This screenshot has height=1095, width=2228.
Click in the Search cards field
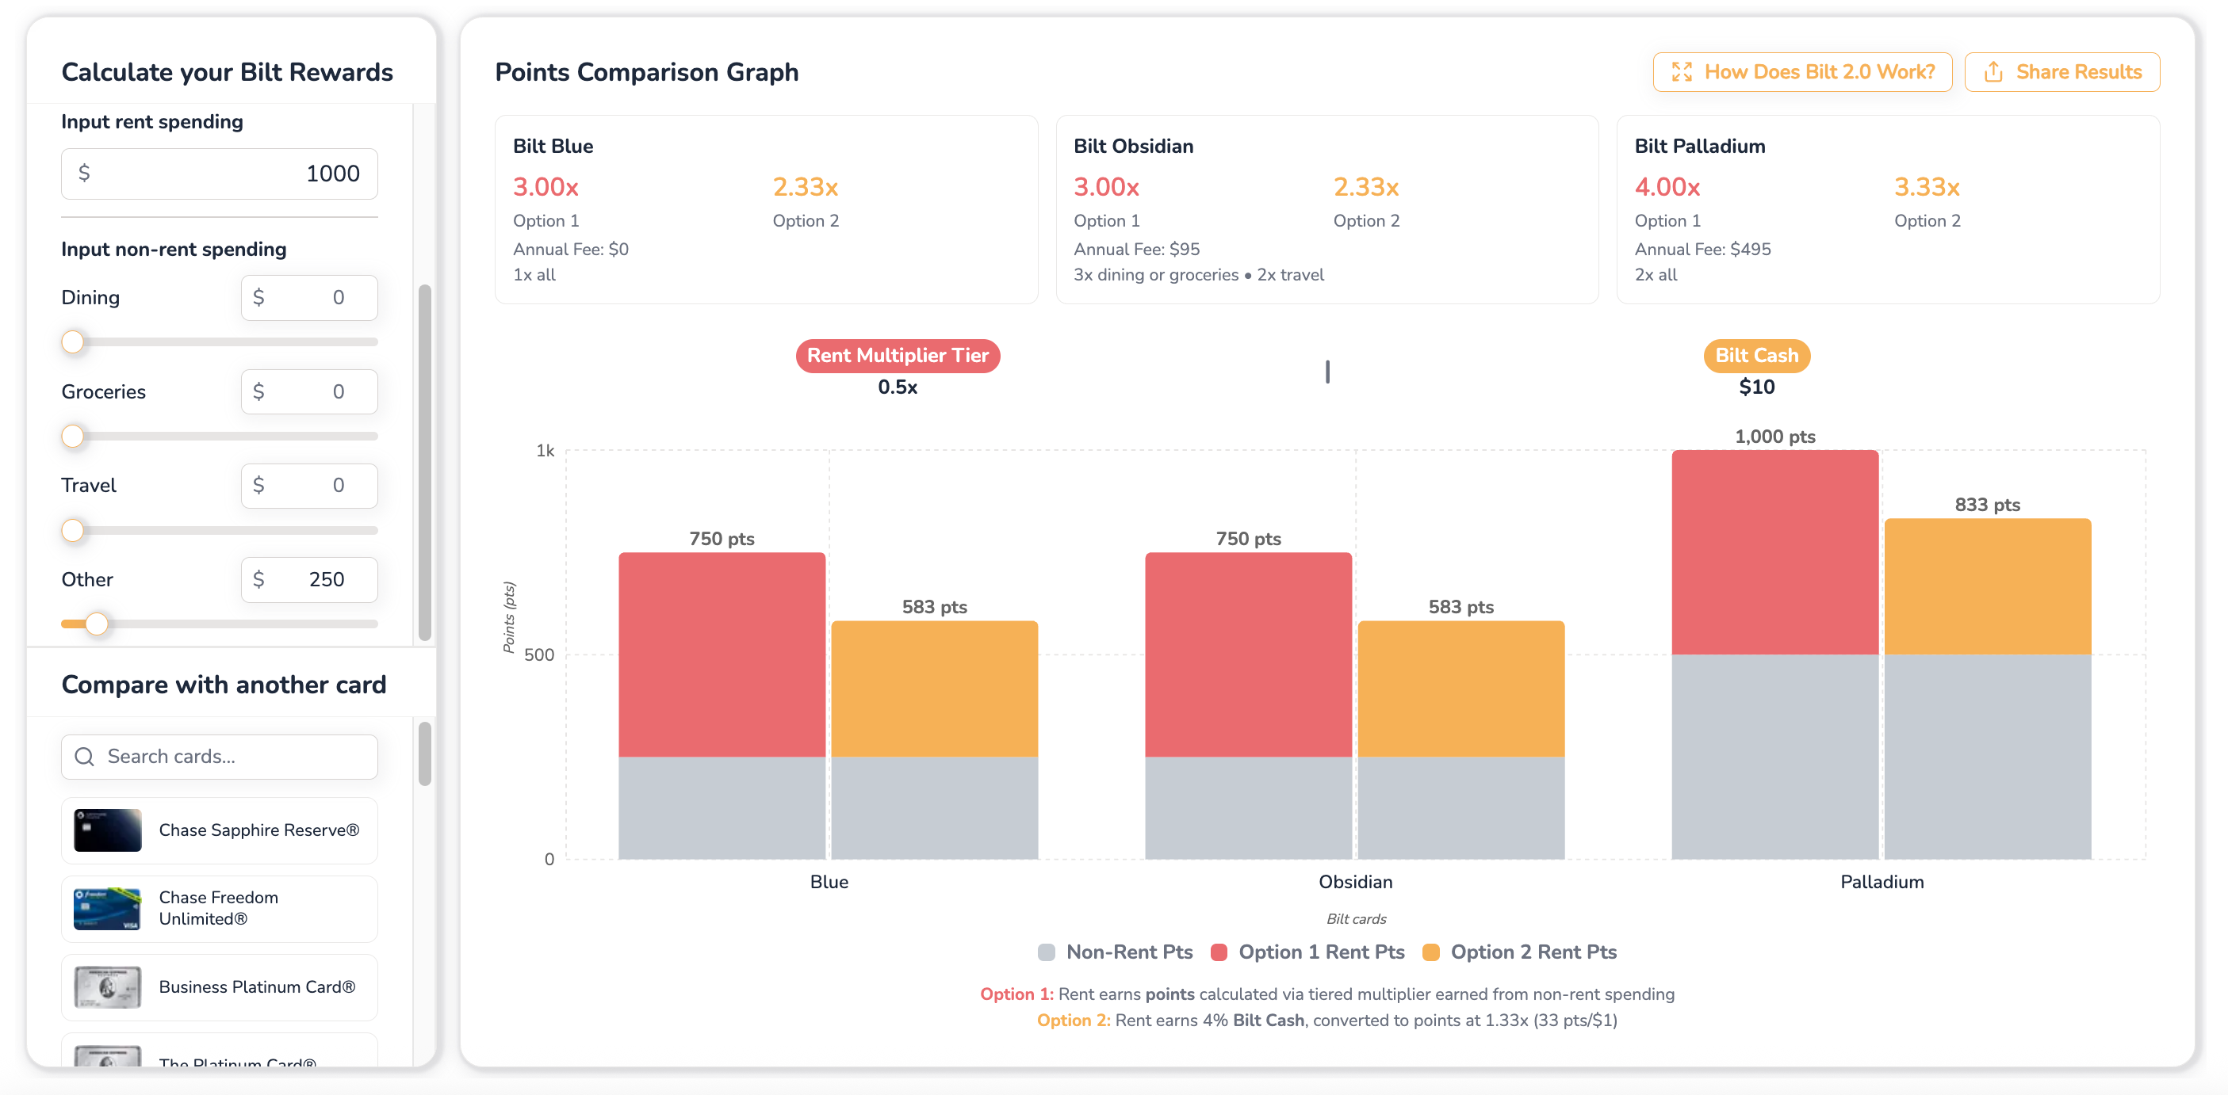(220, 756)
